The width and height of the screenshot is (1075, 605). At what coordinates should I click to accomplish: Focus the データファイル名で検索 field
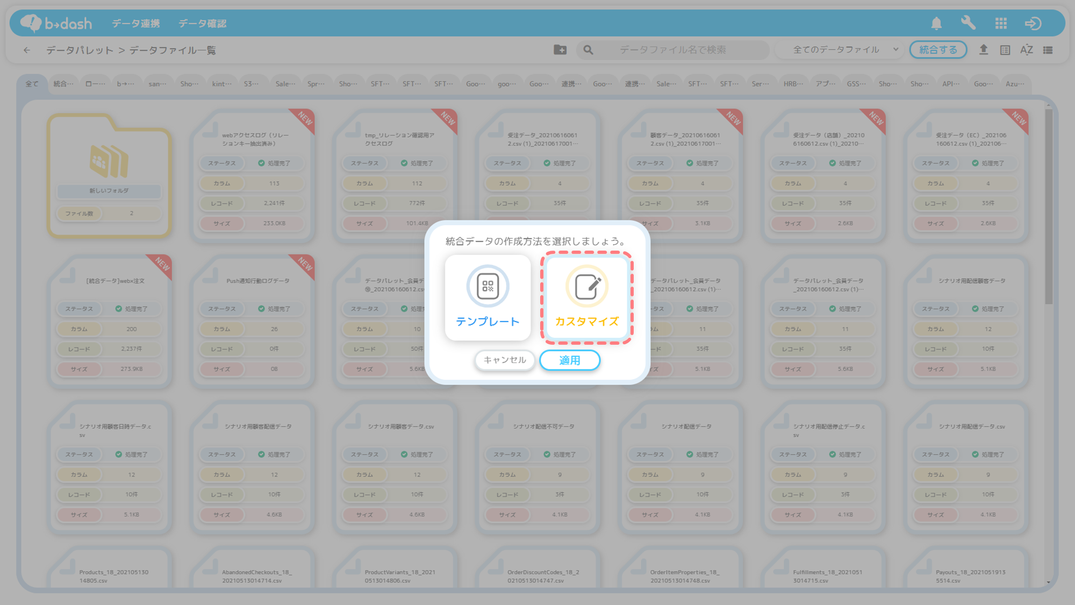click(673, 49)
